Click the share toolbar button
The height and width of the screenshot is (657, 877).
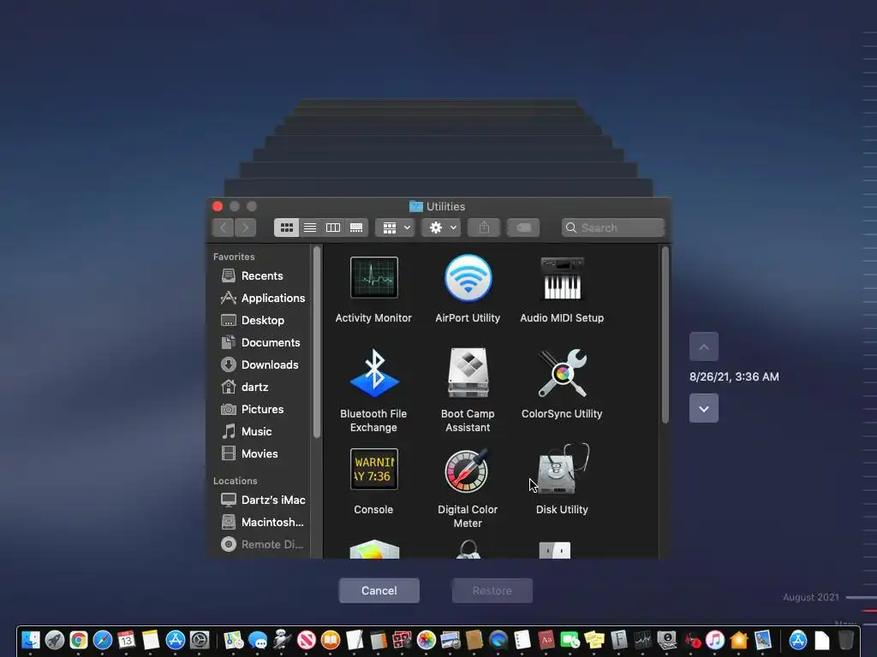(484, 228)
